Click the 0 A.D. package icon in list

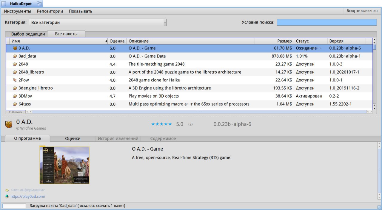point(15,48)
